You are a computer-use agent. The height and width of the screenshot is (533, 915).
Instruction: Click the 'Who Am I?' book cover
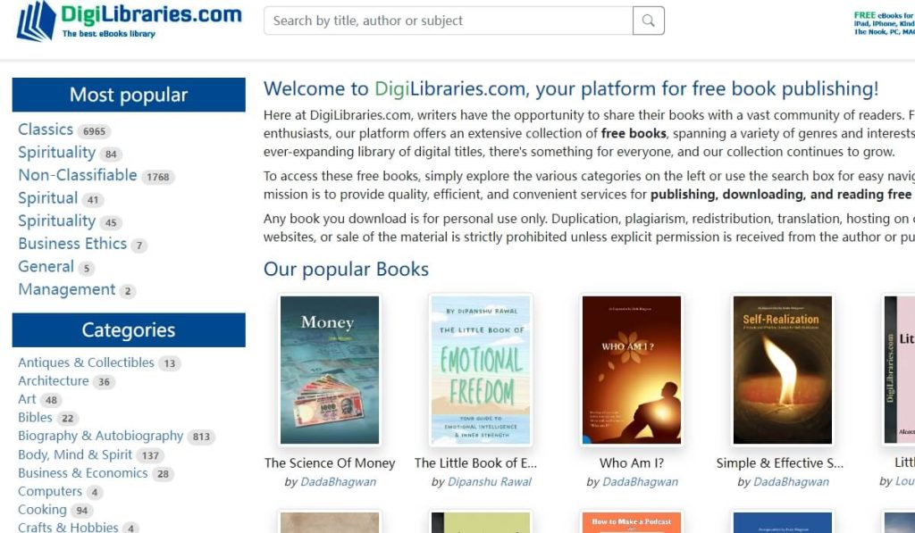tap(632, 370)
